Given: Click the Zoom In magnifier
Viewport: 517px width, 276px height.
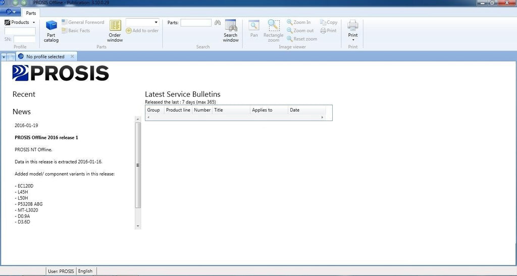Looking at the screenshot, I should point(298,22).
